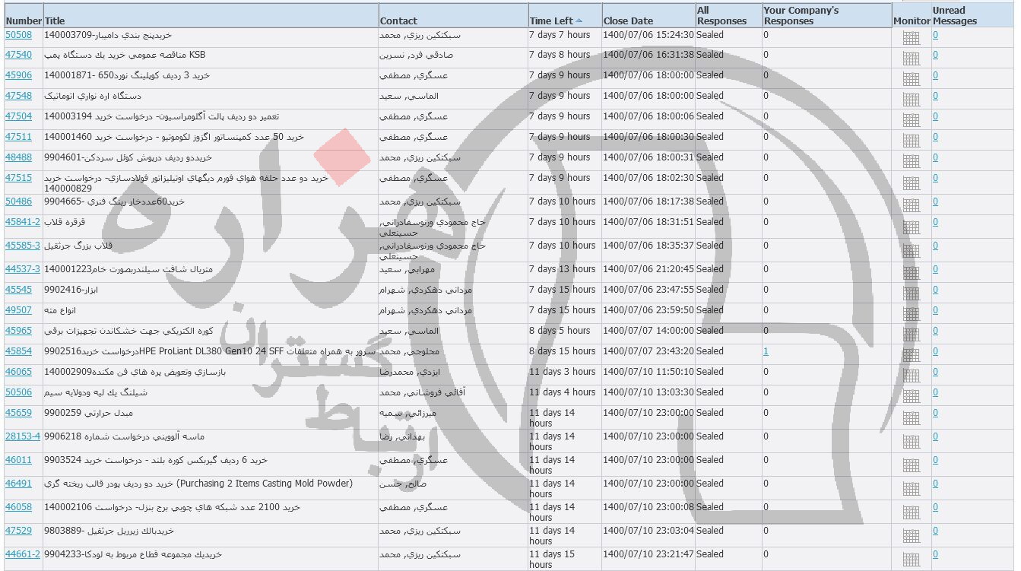Open negotiation number 44661-2

pyautogui.click(x=22, y=554)
